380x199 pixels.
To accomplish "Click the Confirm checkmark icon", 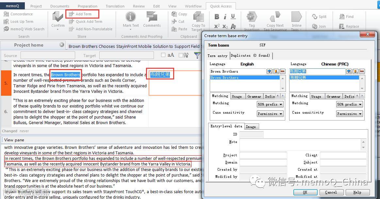I will click(x=58, y=17).
